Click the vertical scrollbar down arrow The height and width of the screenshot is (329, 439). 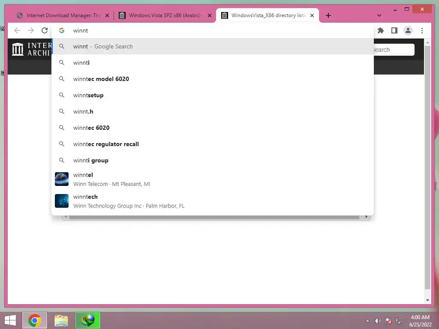click(427, 300)
